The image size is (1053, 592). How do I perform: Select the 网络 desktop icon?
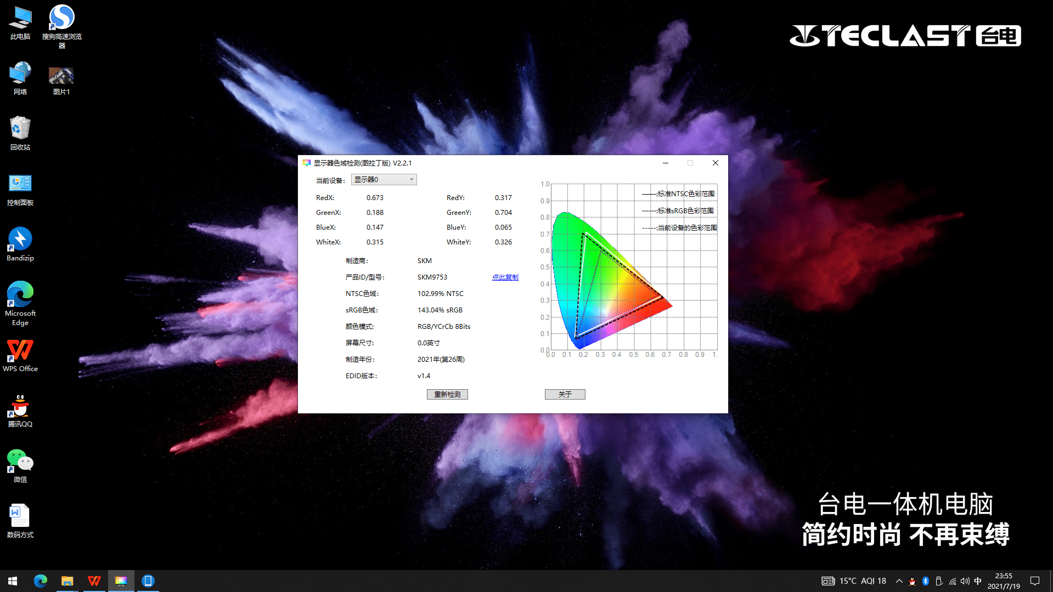coord(20,78)
